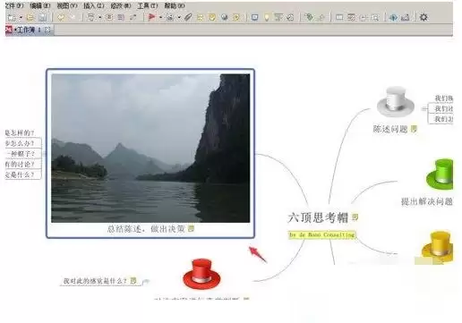The height and width of the screenshot is (323, 462).
Task: Expand the dropdown arrow beside the topic icon
Action: 99,18
